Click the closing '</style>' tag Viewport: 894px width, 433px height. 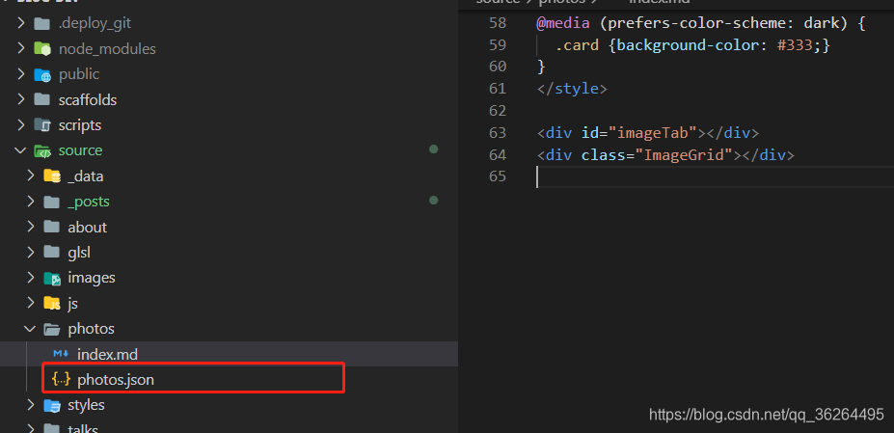coord(572,89)
